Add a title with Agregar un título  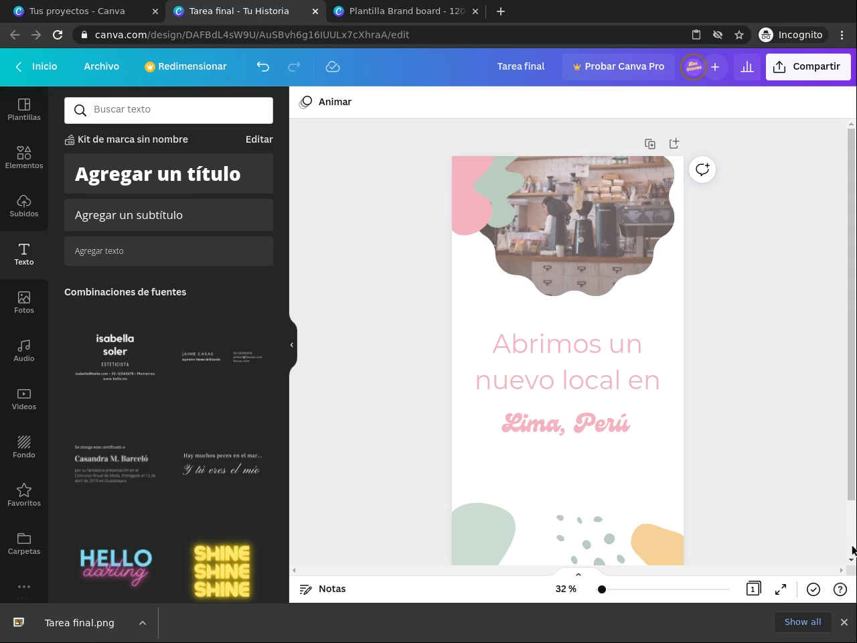(169, 173)
